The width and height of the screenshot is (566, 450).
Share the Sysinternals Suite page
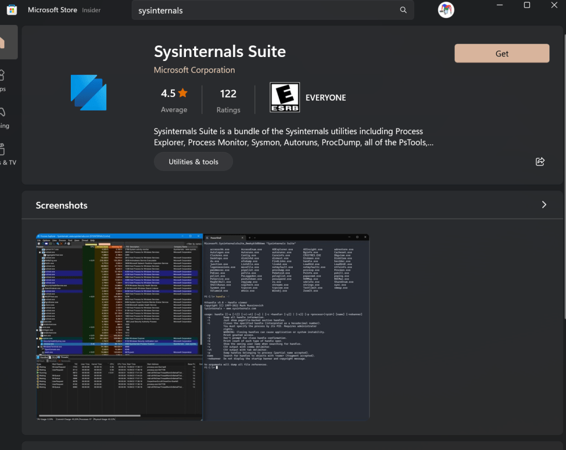pos(540,162)
